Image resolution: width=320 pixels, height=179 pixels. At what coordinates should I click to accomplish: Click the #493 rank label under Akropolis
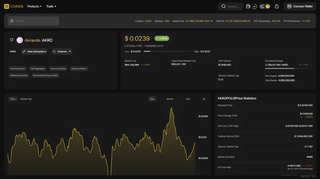tap(13, 52)
